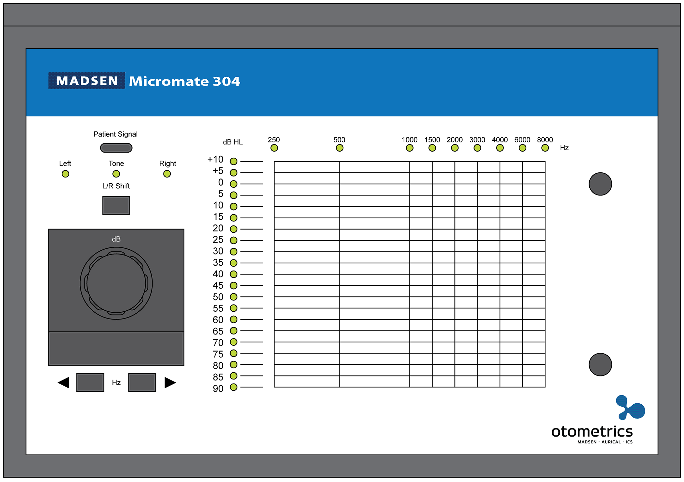Image resolution: width=684 pixels, height=482 pixels.
Task: Click the 90 dB HL level LED
Action: coord(234,387)
